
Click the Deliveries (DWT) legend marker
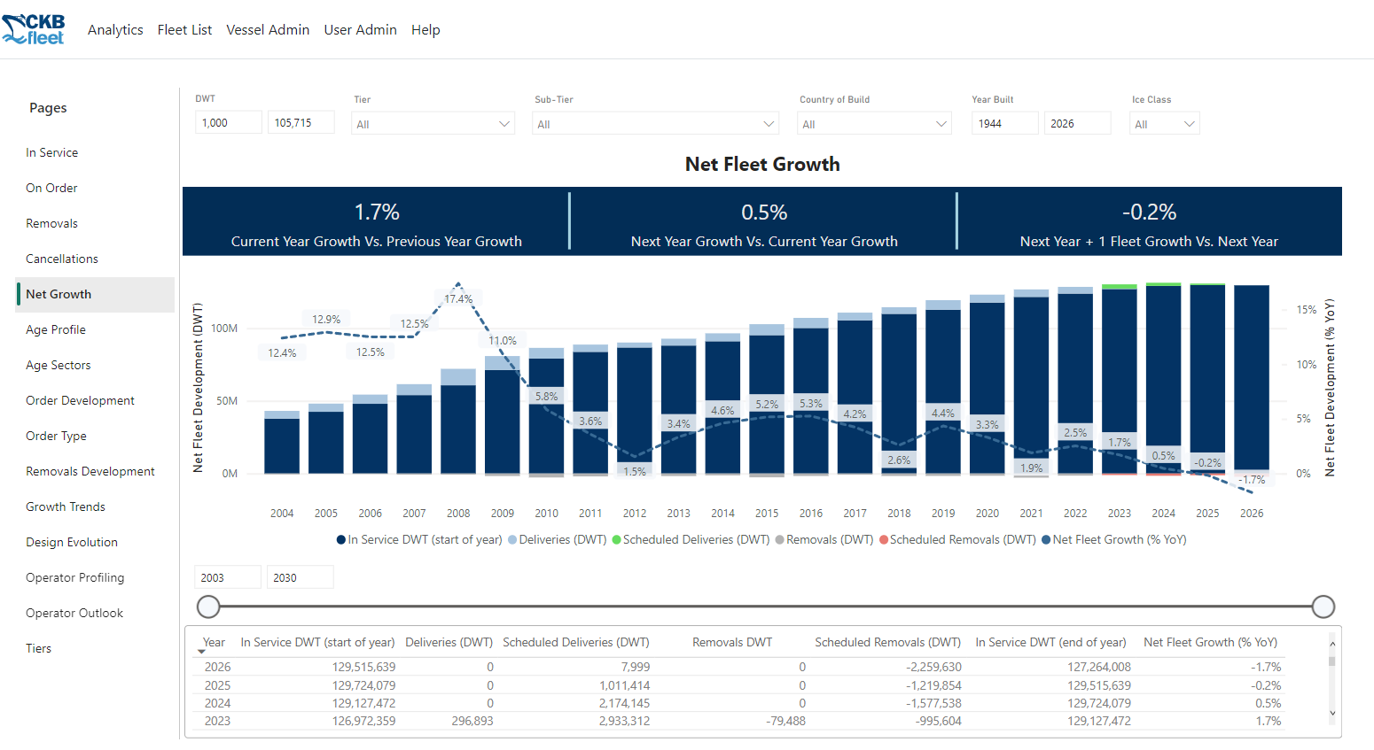[512, 540]
